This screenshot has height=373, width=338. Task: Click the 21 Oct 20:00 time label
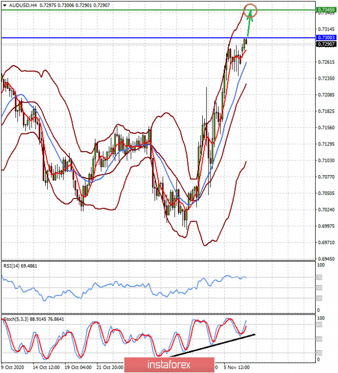pos(110,367)
